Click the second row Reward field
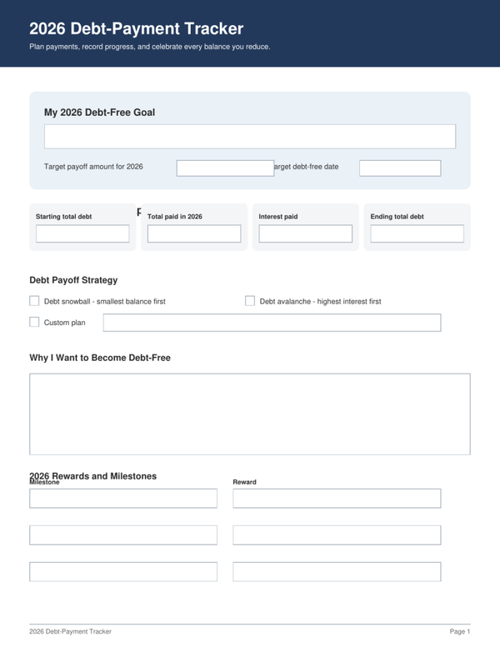Image resolution: width=500 pixels, height=647 pixels. pos(337,535)
